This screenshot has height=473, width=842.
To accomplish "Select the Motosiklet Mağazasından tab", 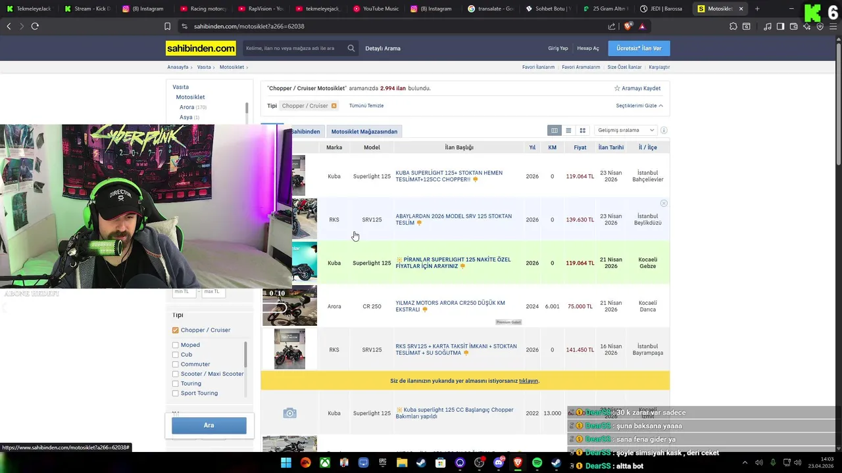I will click(x=364, y=131).
